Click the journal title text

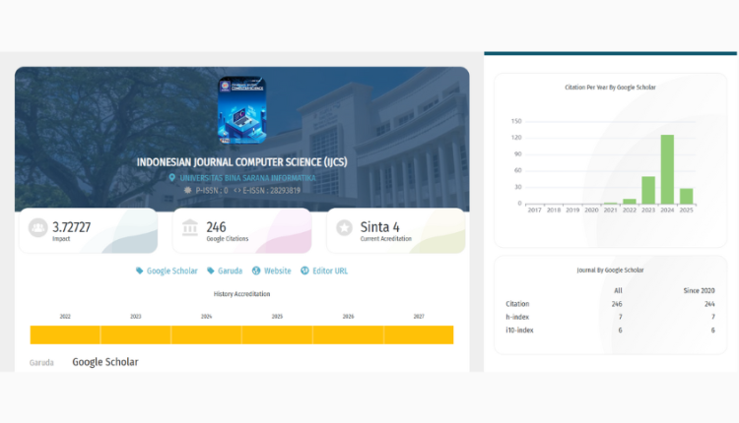click(241, 162)
